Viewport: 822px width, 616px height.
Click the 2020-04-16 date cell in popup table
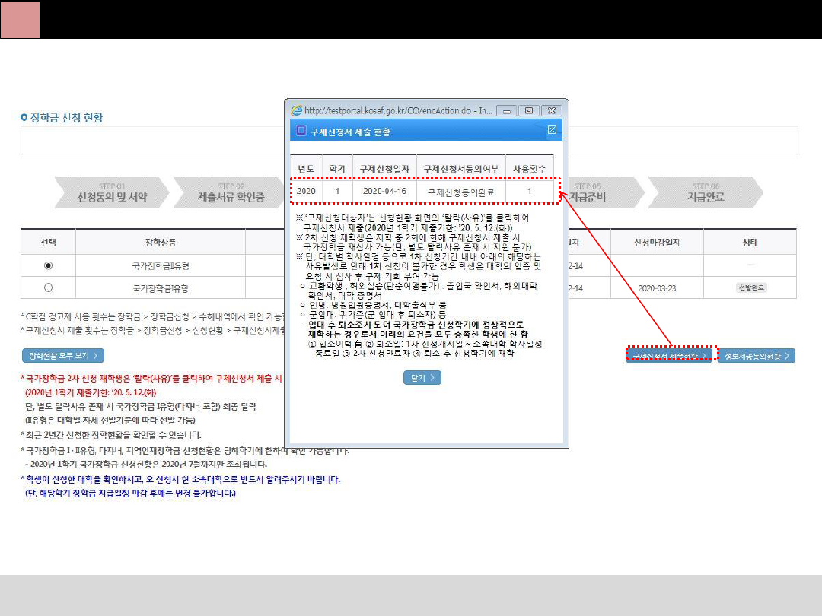(384, 192)
